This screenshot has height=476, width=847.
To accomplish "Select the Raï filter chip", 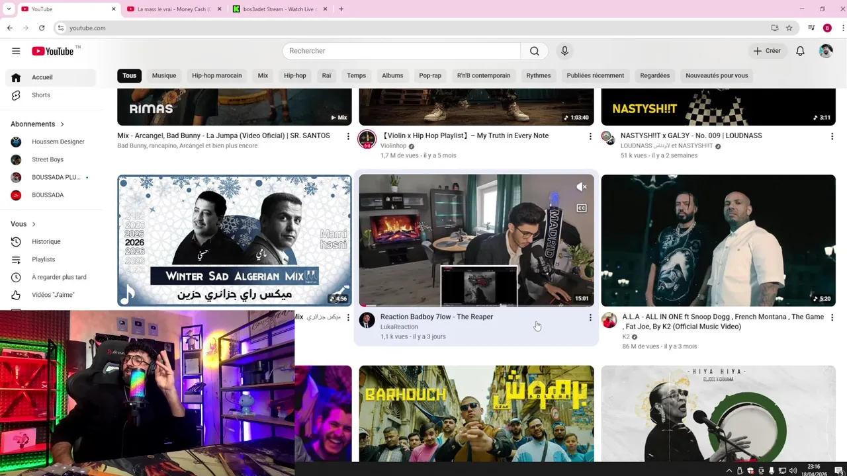I will pyautogui.click(x=326, y=75).
